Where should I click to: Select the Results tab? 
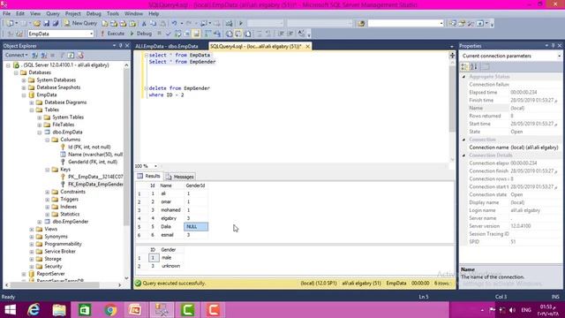point(148,177)
